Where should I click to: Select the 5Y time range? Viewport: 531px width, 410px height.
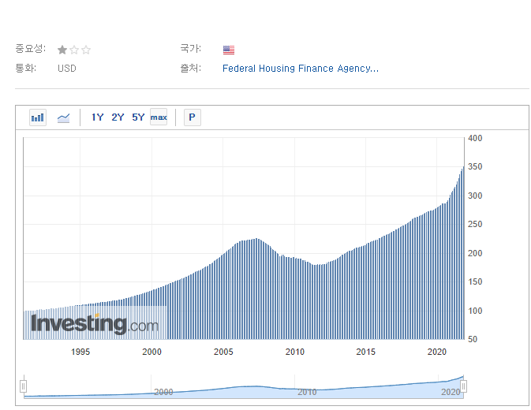(x=138, y=117)
